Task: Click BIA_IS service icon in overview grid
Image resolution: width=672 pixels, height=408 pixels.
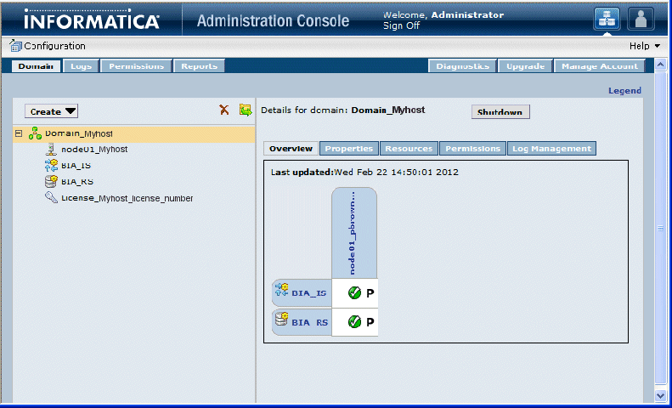Action: (281, 289)
